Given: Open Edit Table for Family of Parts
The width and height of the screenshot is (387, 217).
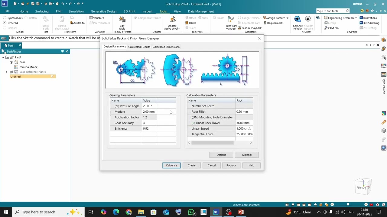Looking at the screenshot, I should (x=122, y=23).
